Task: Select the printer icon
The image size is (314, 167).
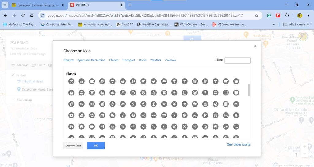Action: tap(216, 126)
